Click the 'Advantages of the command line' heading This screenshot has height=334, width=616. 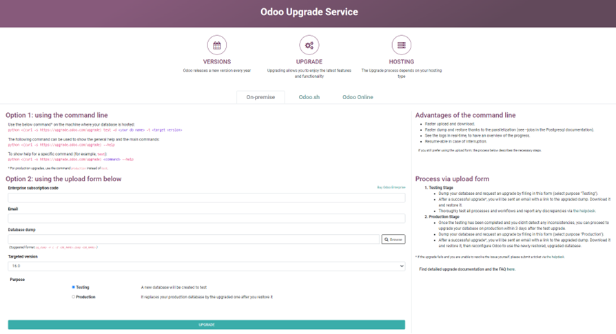[x=465, y=115]
